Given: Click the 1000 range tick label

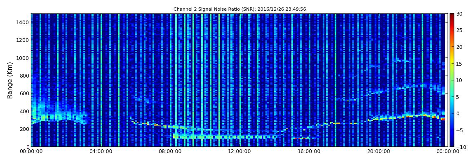Looking at the screenshot, I should (23, 58).
